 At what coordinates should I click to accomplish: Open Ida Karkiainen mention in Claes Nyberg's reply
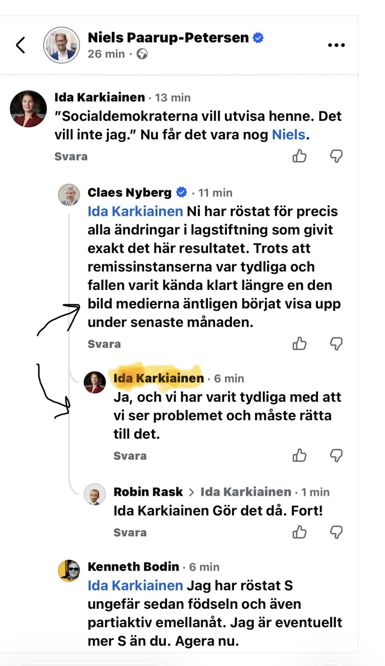tap(135, 211)
